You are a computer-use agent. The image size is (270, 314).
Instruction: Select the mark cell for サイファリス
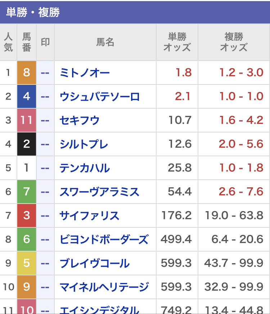[45, 215]
